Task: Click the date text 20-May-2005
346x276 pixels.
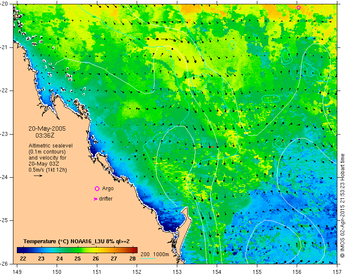Action: pyautogui.click(x=47, y=129)
